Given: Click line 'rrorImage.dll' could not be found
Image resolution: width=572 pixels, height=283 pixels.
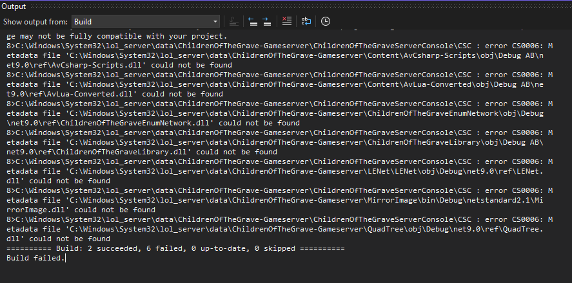Looking at the screenshot, I should point(81,210).
